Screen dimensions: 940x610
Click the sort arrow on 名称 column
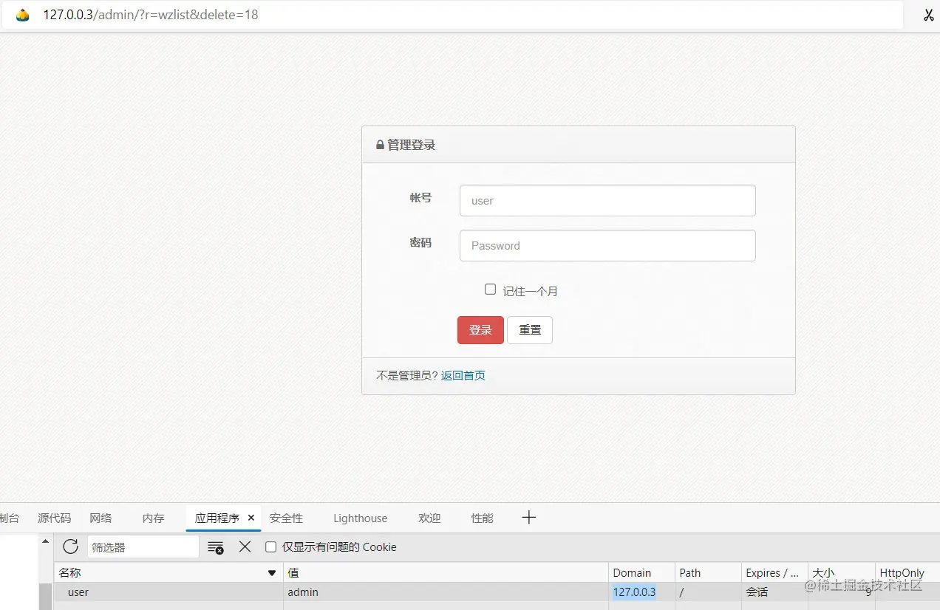pos(271,573)
